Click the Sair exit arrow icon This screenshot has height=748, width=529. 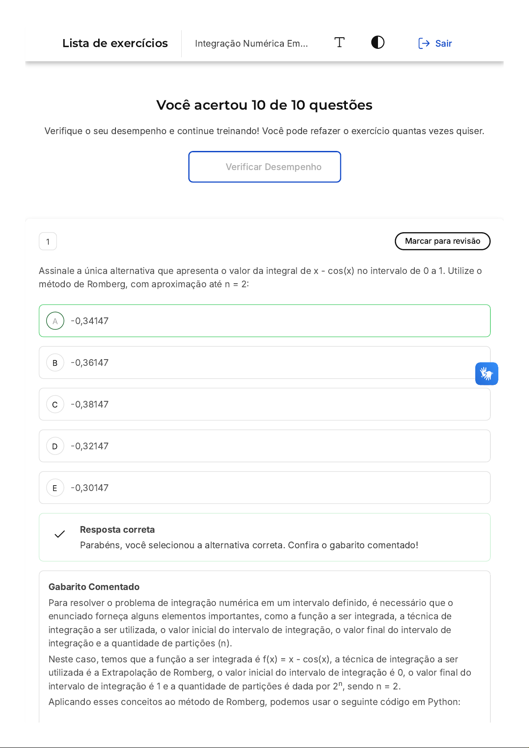(x=424, y=43)
